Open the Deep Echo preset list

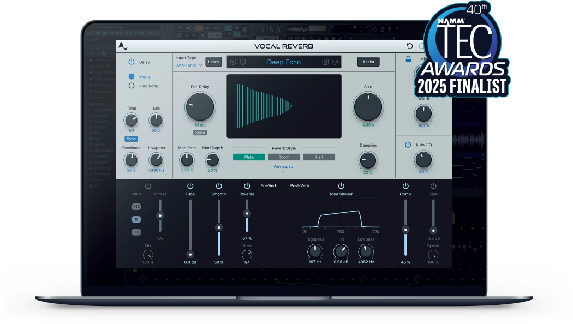tap(284, 62)
